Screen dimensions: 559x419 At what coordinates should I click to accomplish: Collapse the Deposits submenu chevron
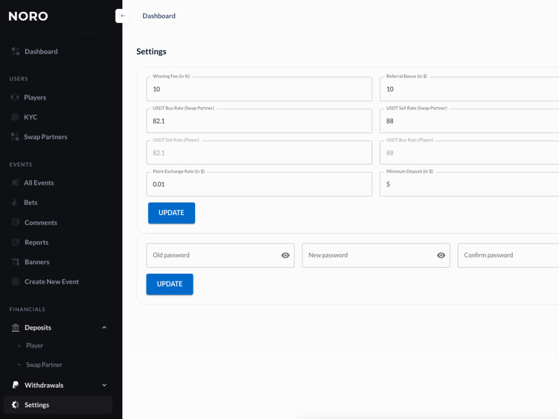[104, 327]
